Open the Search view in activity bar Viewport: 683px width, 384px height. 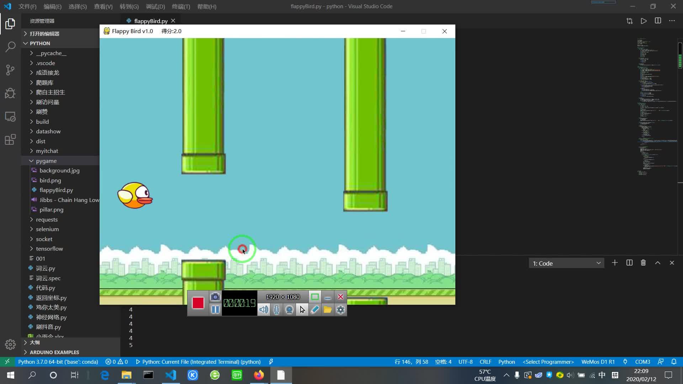10,47
